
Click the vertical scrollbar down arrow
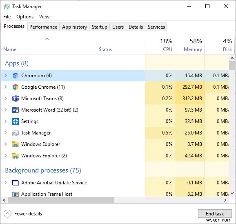click(x=232, y=193)
